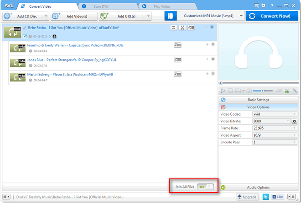The height and width of the screenshot is (203, 301).
Task: Click the scissors clip icon on Bebe Rexha row
Action: coord(182,28)
